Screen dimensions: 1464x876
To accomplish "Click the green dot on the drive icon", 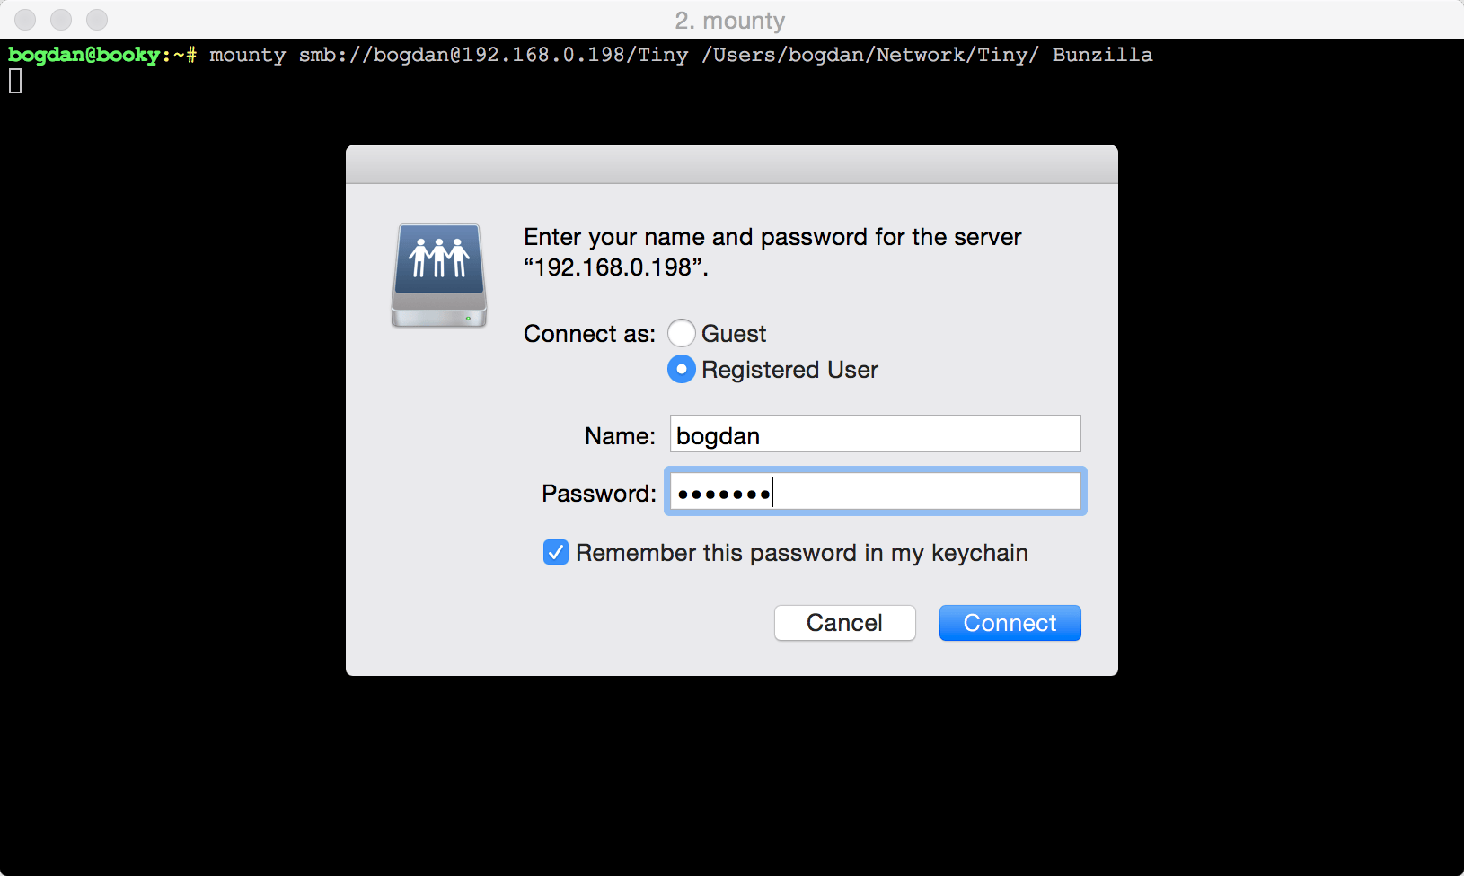I will click(469, 317).
